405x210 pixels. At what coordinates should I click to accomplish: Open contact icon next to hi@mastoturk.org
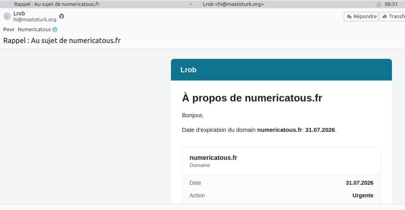(x=61, y=16)
